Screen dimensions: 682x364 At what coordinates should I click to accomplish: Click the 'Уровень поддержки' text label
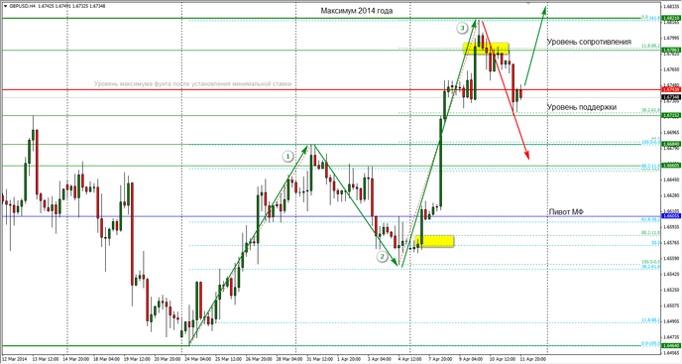(x=582, y=107)
